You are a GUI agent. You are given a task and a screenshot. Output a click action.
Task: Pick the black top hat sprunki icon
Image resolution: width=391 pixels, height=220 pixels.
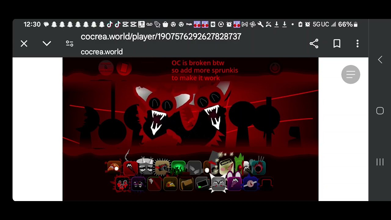tap(267, 184)
